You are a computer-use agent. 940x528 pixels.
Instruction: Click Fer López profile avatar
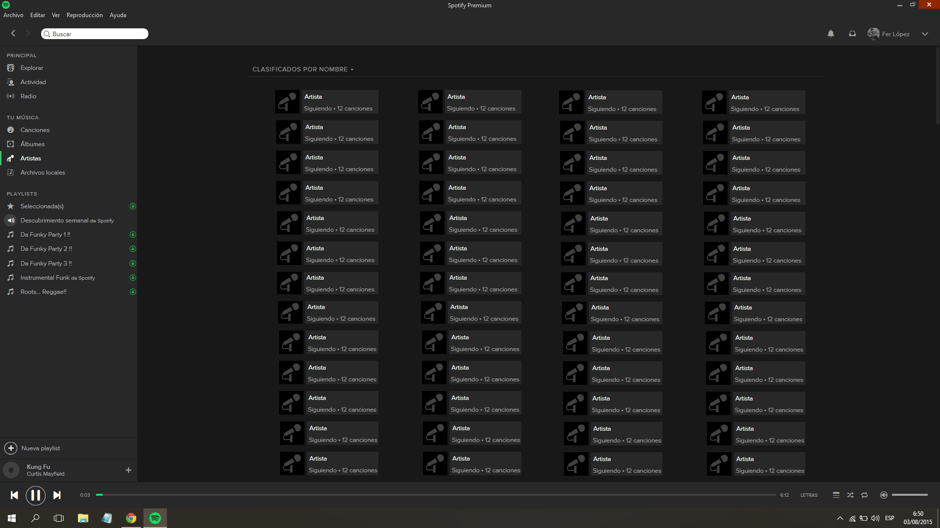point(873,34)
